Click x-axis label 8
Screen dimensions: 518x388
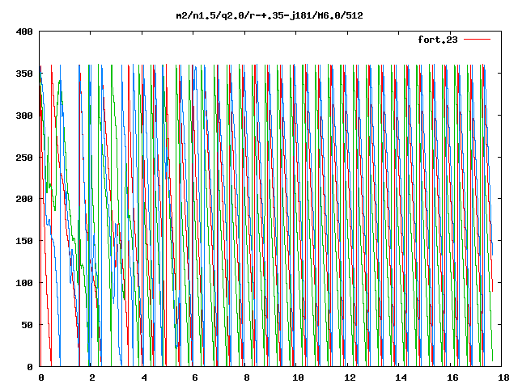tap(246, 377)
